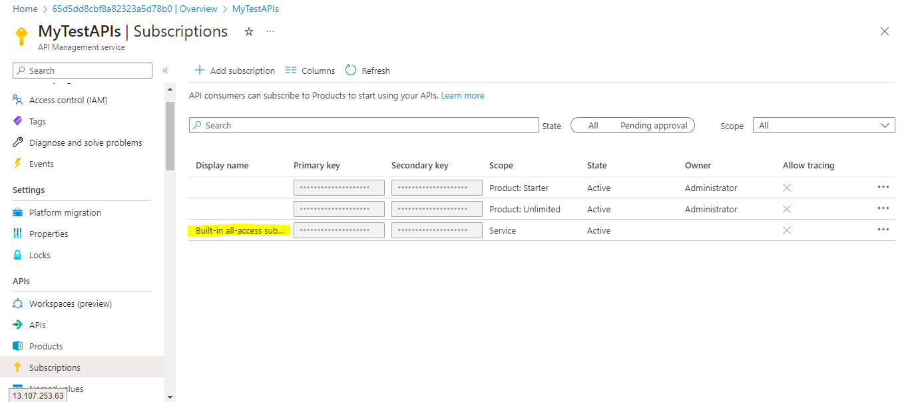Open the Locks menu item
The width and height of the screenshot is (906, 402).
pos(40,255)
